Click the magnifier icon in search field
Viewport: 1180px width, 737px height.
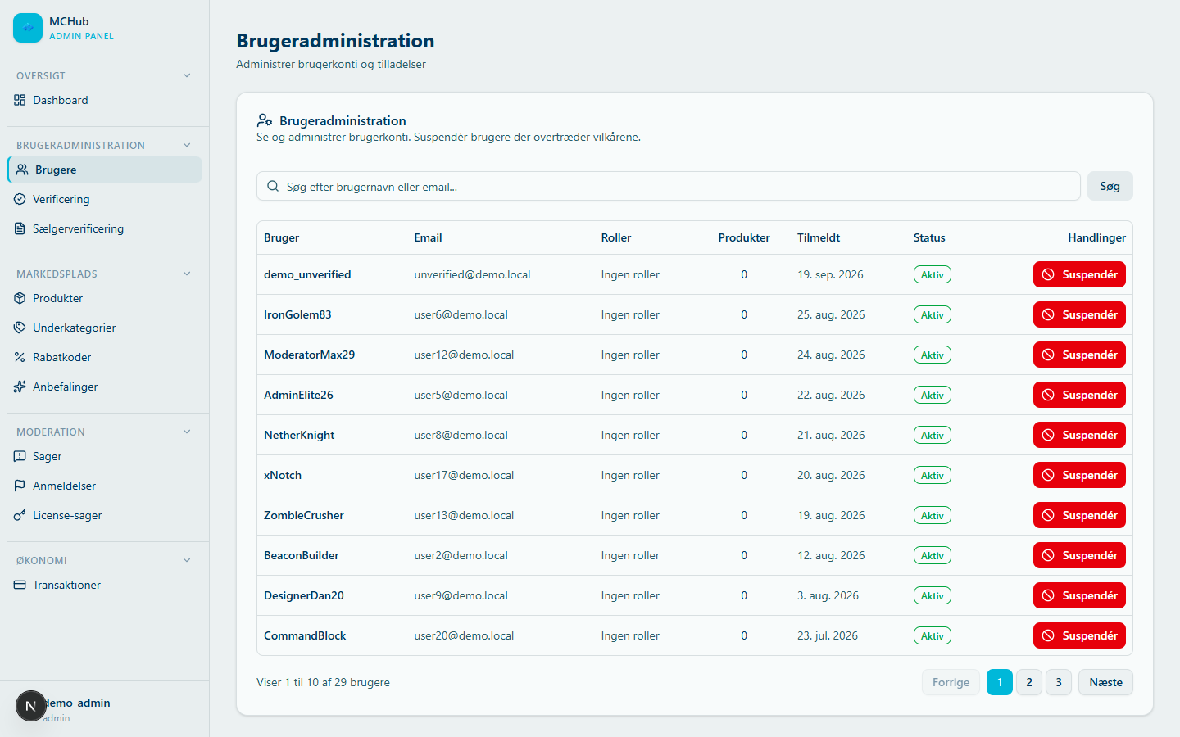tap(273, 186)
